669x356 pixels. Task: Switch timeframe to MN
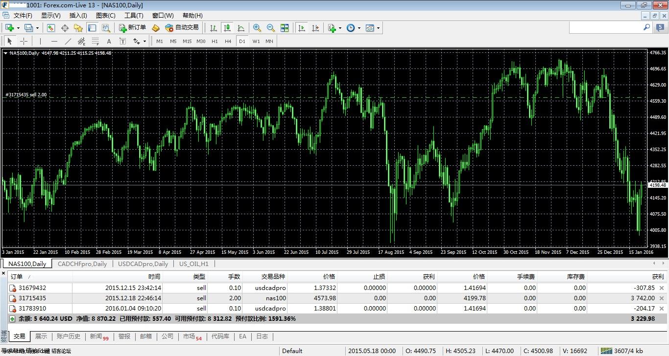[269, 41]
